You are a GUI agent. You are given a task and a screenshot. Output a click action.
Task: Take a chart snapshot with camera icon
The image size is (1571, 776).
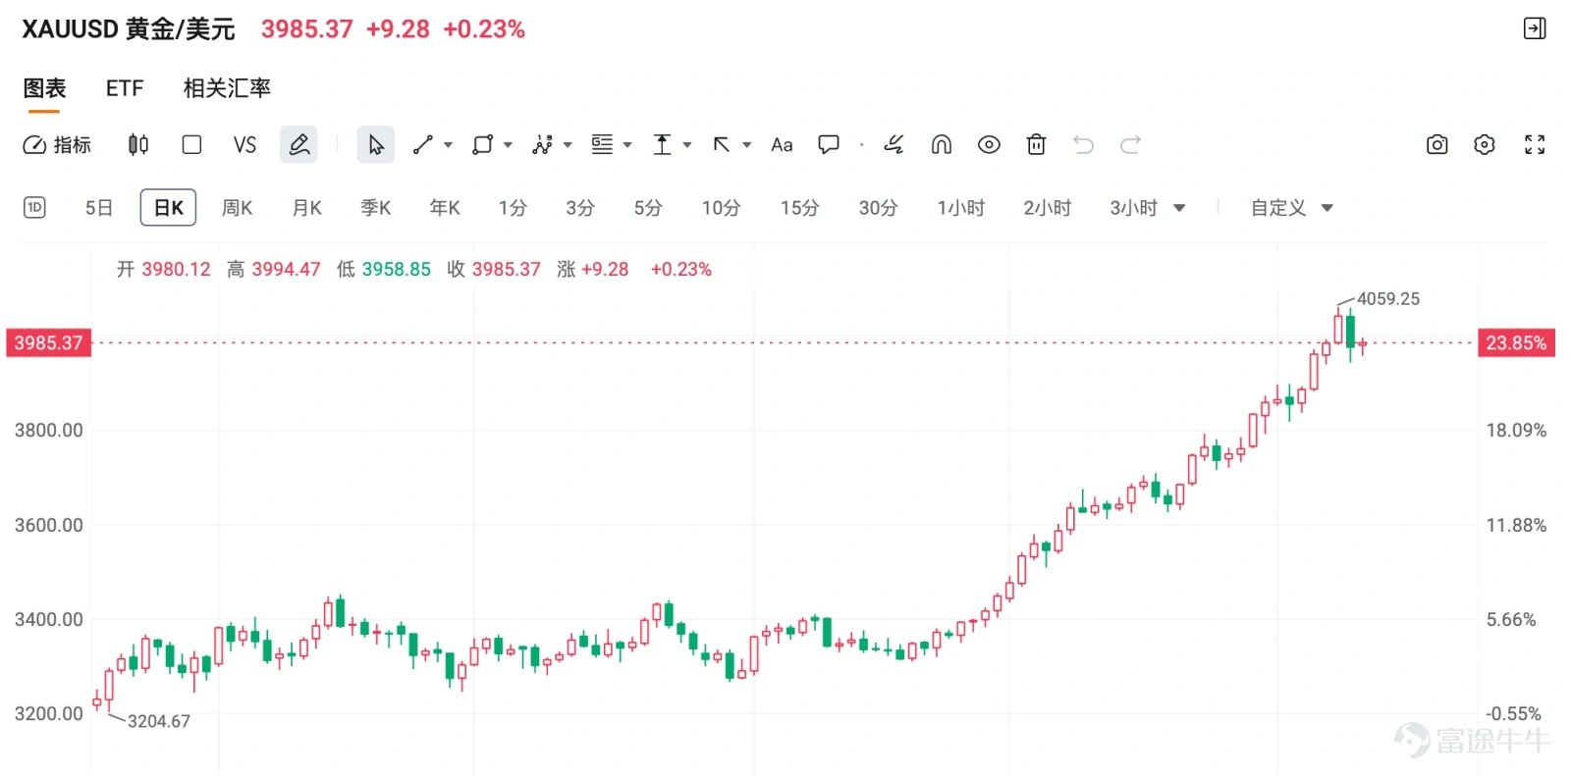[1436, 145]
